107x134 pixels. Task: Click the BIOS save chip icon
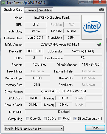click(x=99, y=44)
